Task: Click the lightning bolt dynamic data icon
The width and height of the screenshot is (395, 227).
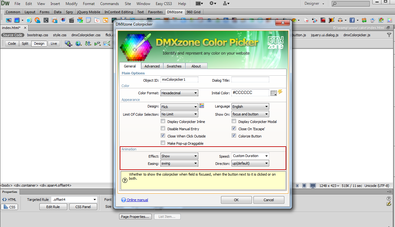Action: pos(280,92)
